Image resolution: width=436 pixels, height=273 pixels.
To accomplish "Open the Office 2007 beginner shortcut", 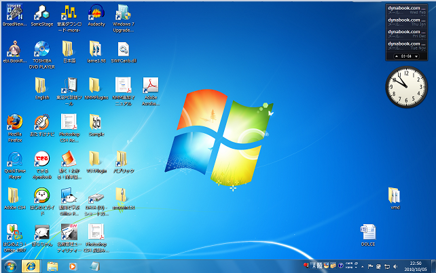I will (15, 238).
